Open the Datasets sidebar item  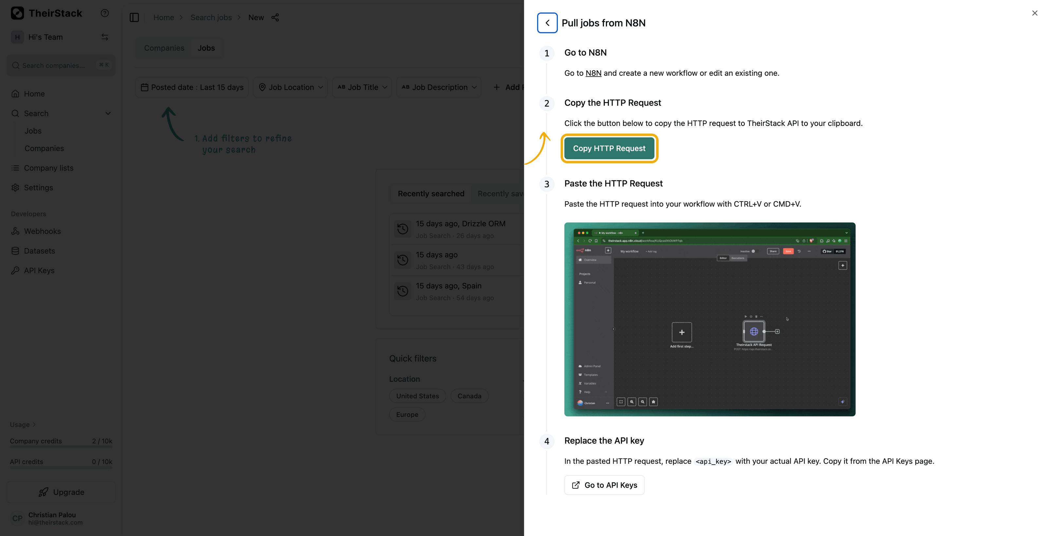39,251
